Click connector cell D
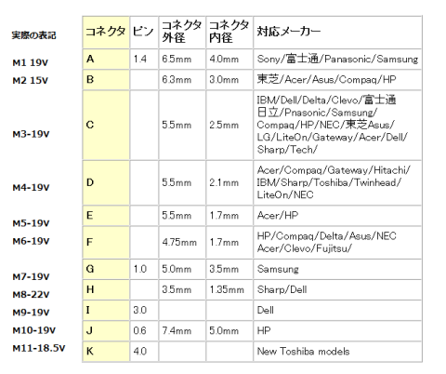Image resolution: width=446 pixels, height=374 pixels. coord(106,182)
